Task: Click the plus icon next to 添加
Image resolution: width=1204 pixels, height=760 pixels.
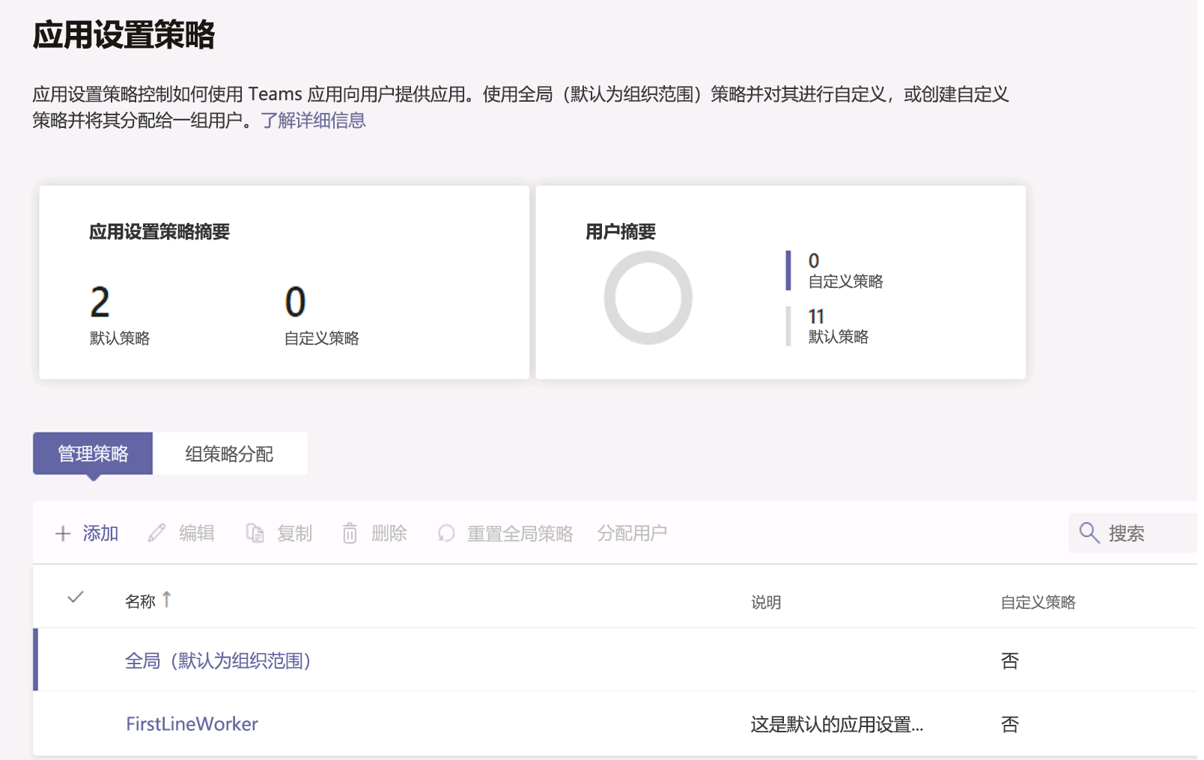Action: pyautogui.click(x=63, y=533)
